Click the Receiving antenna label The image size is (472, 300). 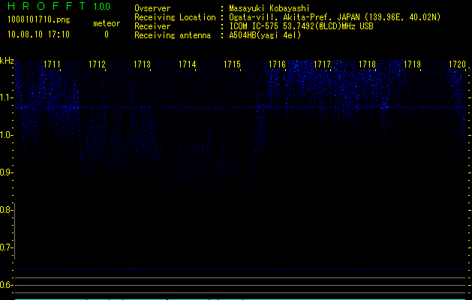tap(173, 35)
